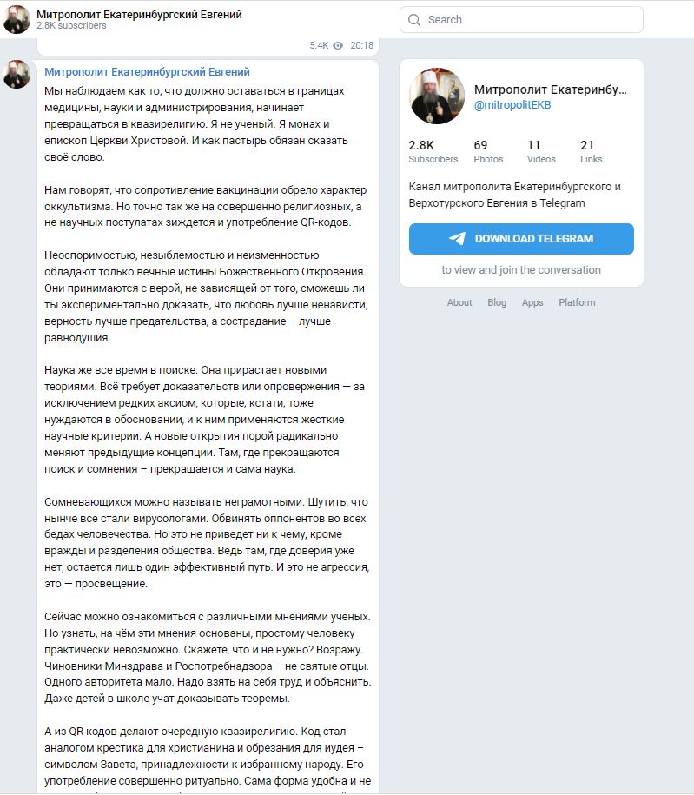694x795 pixels.
Task: Click the paper plane icon on the Download button
Action: coord(457,239)
